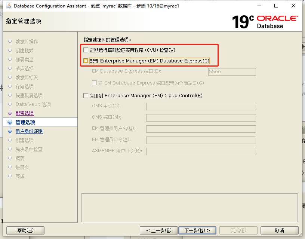Click the 指定管理选项 page heading

coord(24,21)
